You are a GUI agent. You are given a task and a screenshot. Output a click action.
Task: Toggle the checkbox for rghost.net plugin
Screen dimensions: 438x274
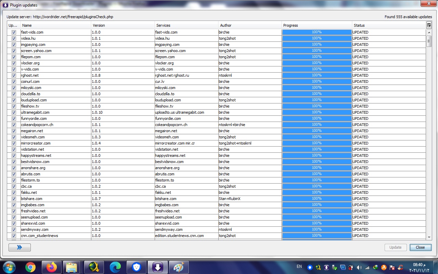pos(14,75)
